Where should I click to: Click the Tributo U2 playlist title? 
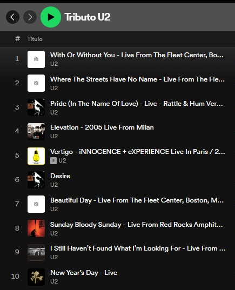click(88, 17)
